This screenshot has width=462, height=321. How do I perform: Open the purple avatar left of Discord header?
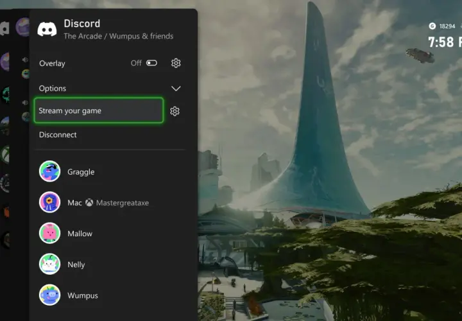[22, 27]
